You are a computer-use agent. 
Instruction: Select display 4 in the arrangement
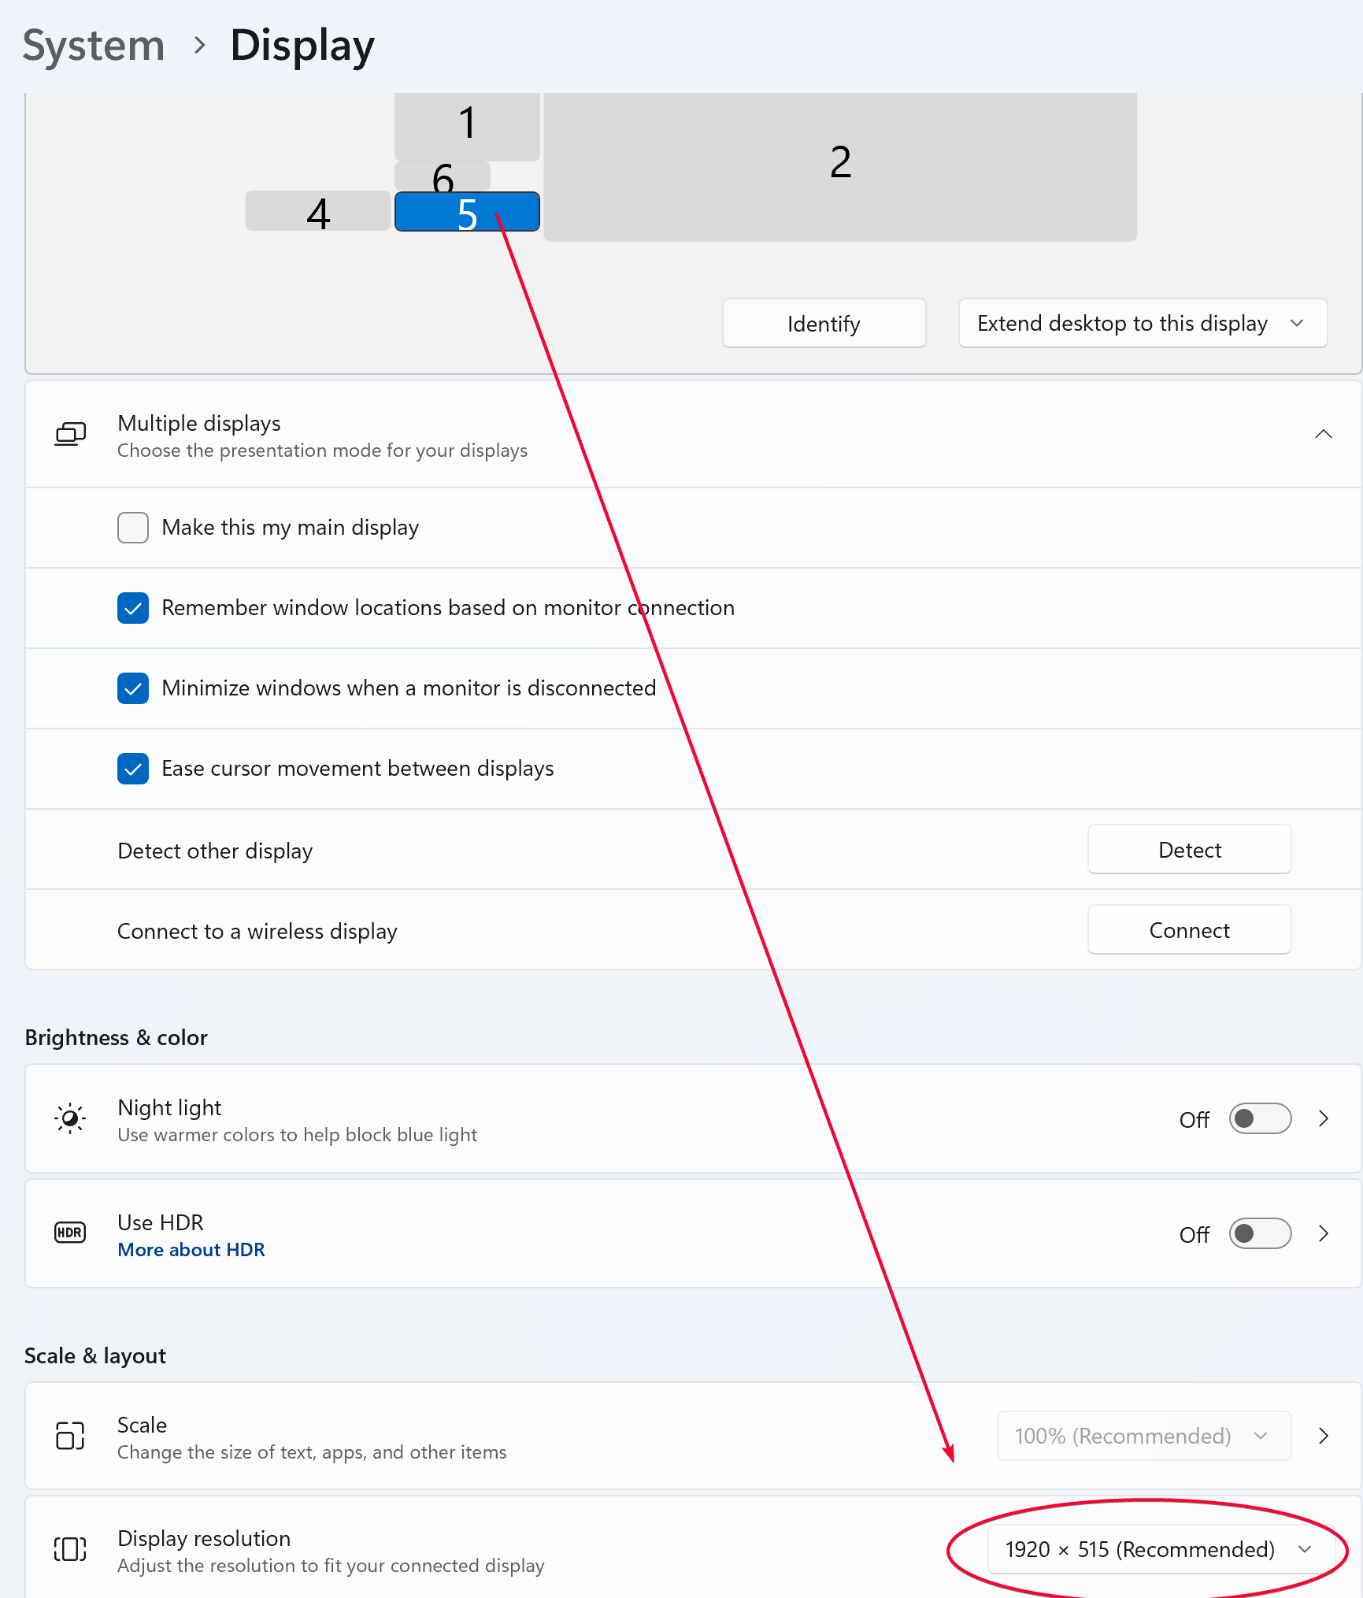318,211
